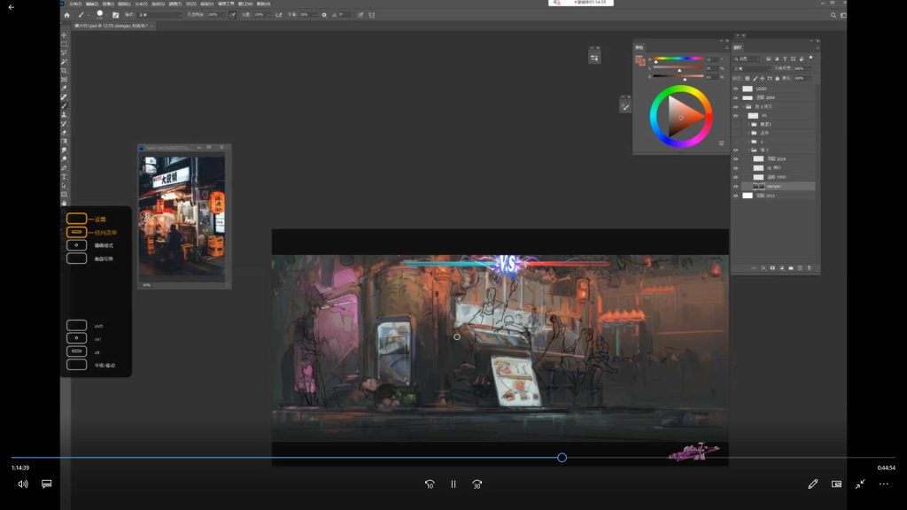Select the Move tool in Photoshop toolbar
Screen dimensions: 907x510
(x=65, y=35)
